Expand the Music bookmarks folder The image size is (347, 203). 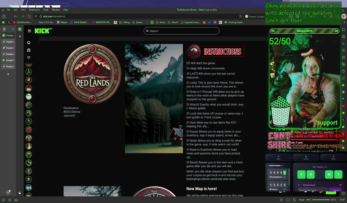point(161,22)
